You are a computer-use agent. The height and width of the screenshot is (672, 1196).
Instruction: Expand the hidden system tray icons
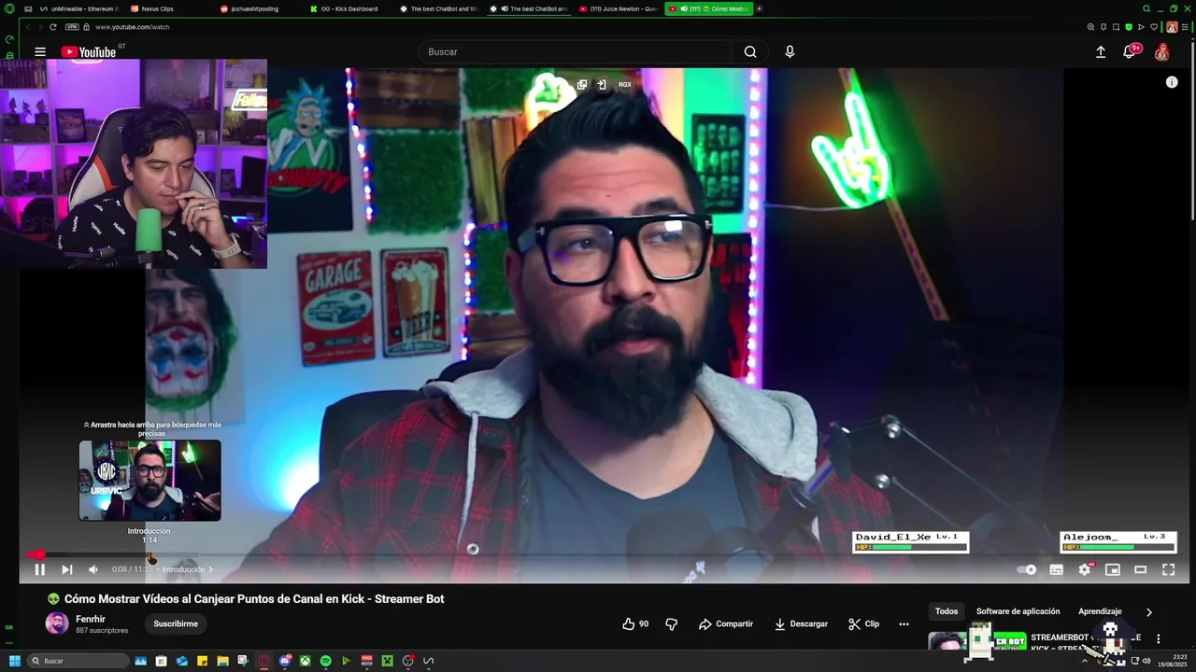1085,661
